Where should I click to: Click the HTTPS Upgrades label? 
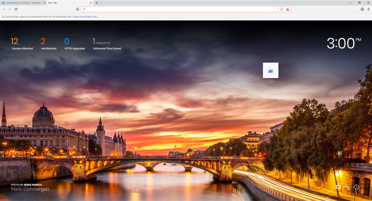75,48
